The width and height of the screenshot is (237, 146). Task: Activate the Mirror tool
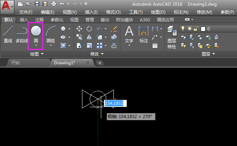[89, 37]
